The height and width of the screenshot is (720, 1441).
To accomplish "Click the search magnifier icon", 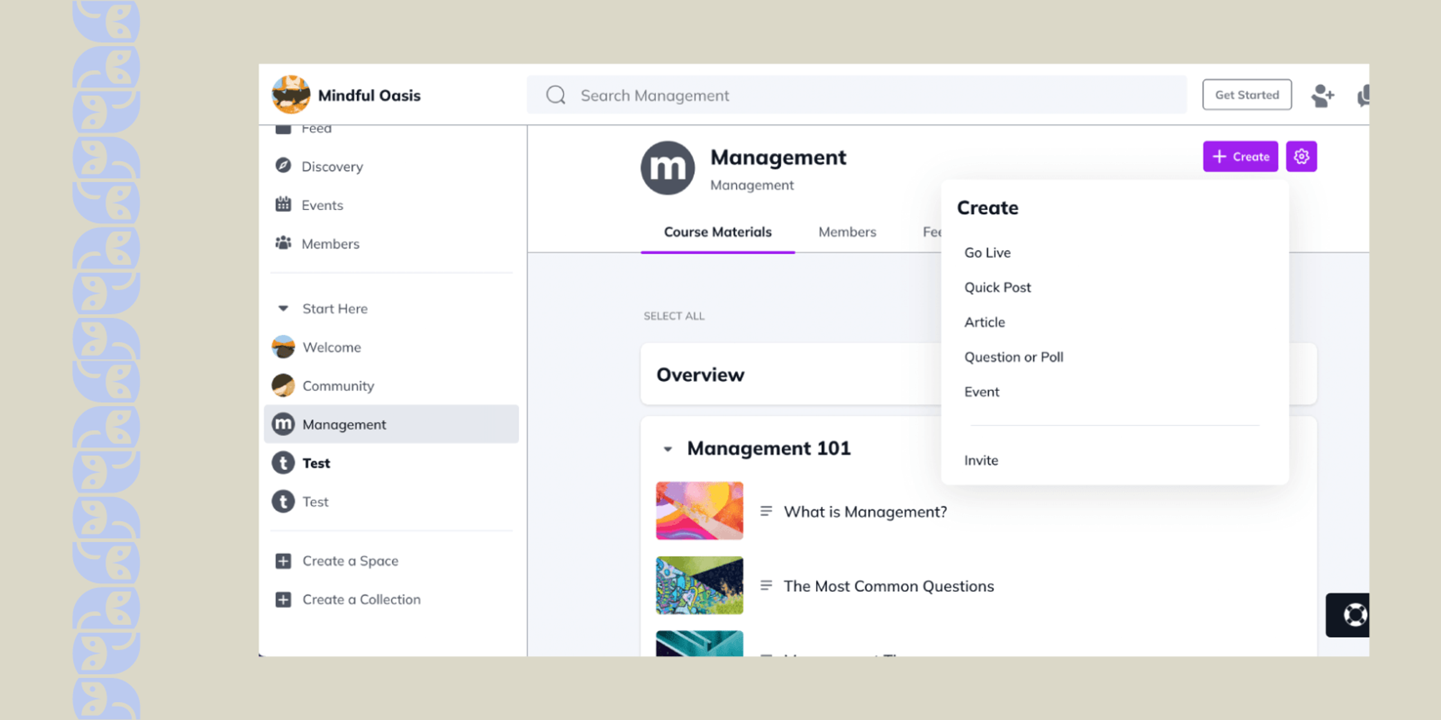I will [555, 95].
